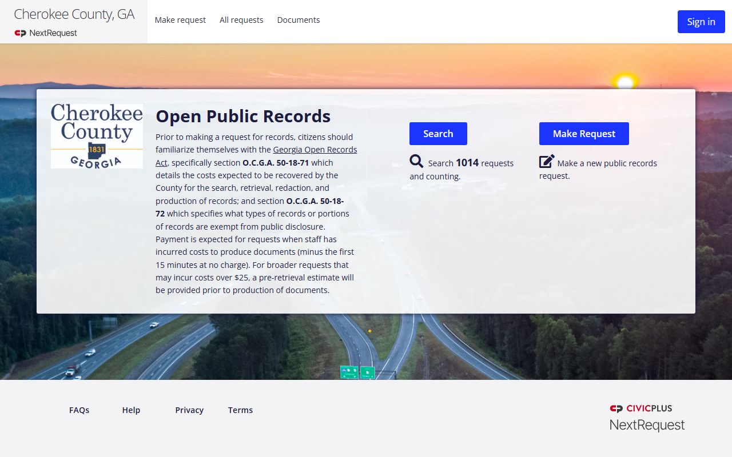Open the Terms footer link
Image resolution: width=732 pixels, height=457 pixels.
pyautogui.click(x=240, y=410)
